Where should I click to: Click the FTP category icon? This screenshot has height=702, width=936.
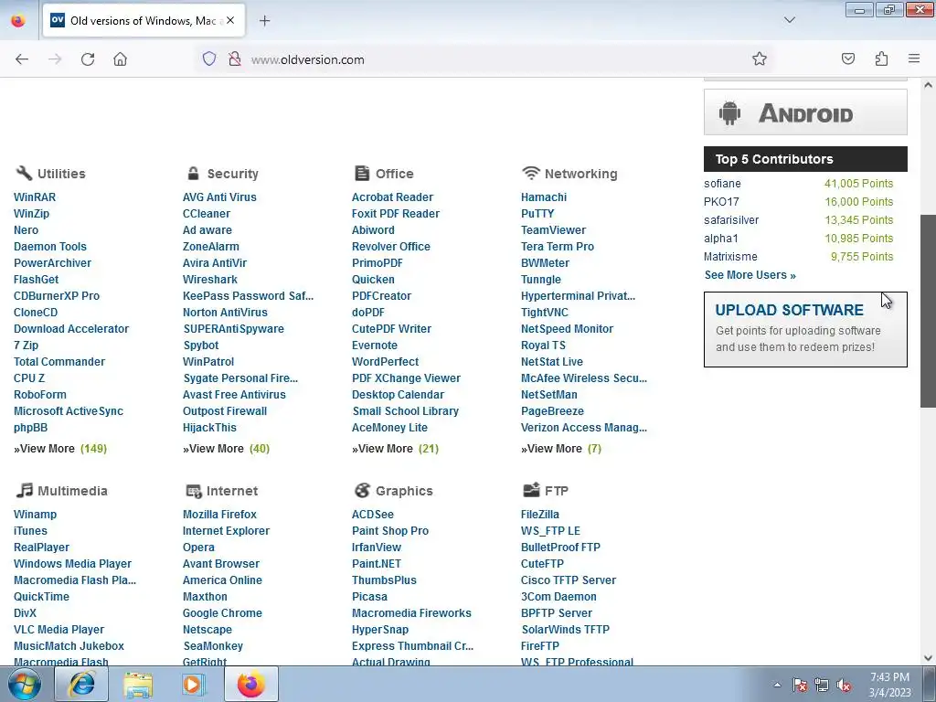[x=531, y=490]
